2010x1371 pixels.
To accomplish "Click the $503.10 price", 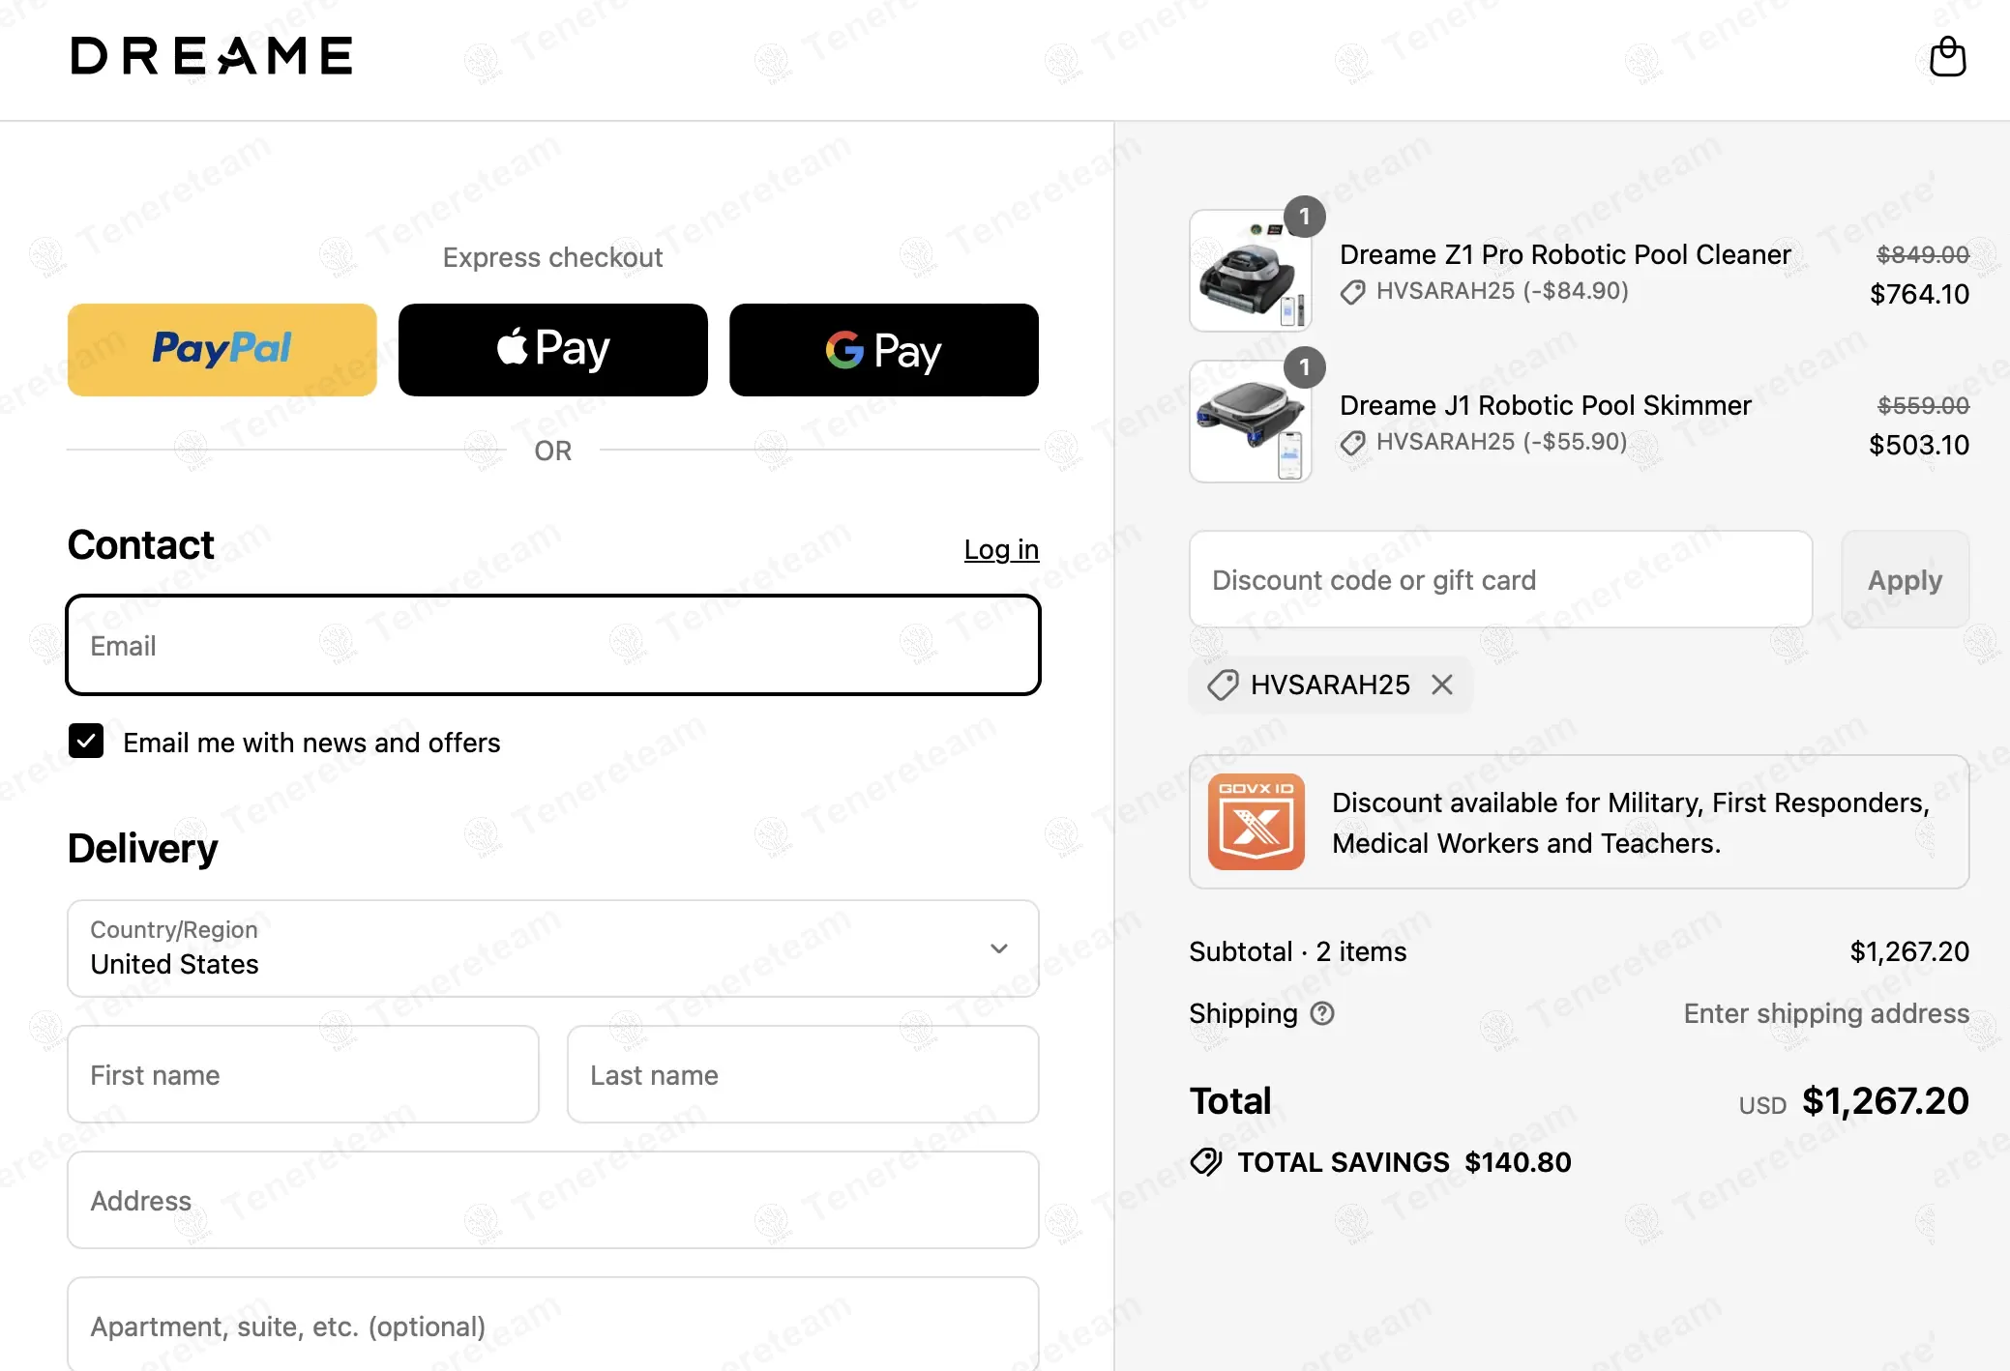I will pos(1919,445).
